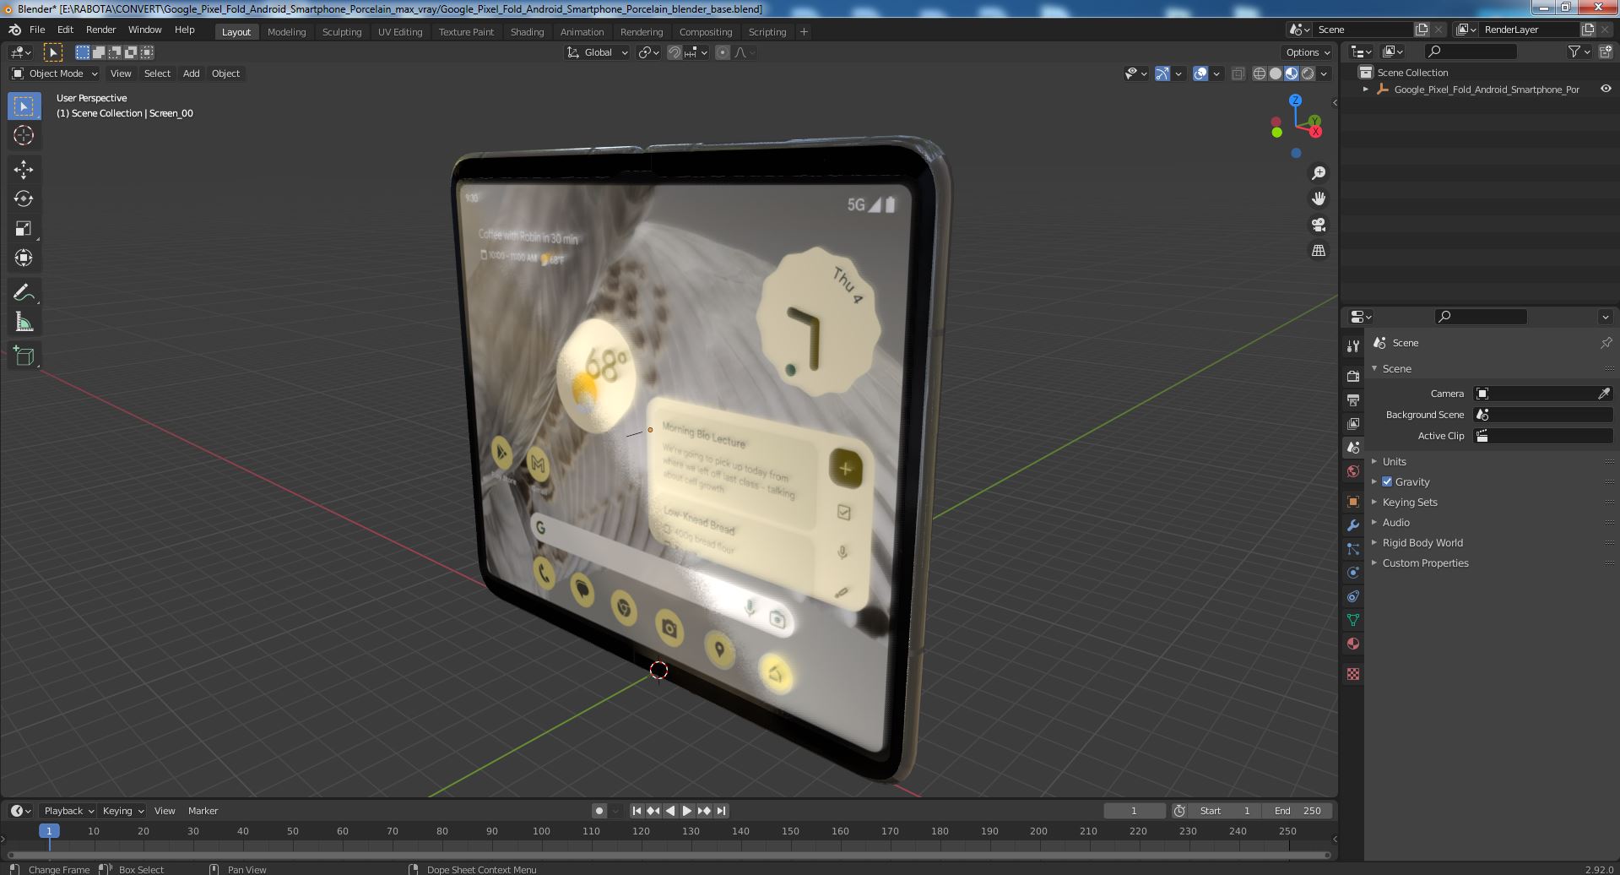Select the Cursor tool in toolbar
The height and width of the screenshot is (875, 1620).
24,135
